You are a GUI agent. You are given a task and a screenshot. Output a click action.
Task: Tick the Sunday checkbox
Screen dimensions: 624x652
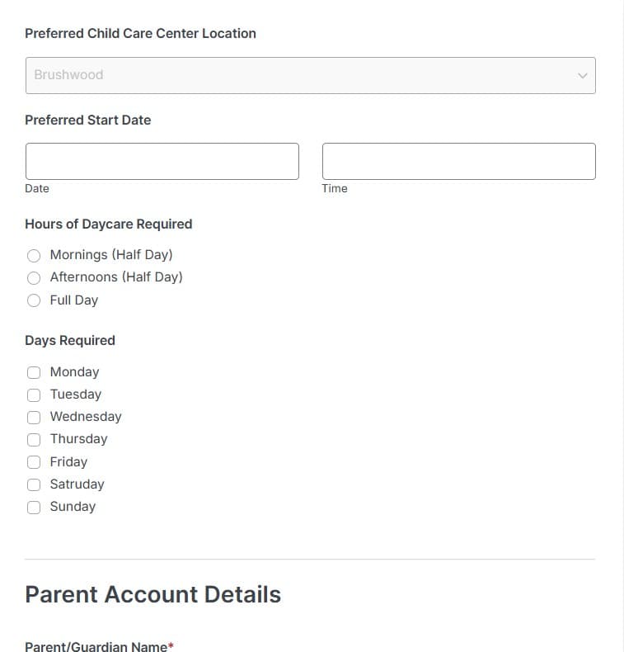point(34,508)
